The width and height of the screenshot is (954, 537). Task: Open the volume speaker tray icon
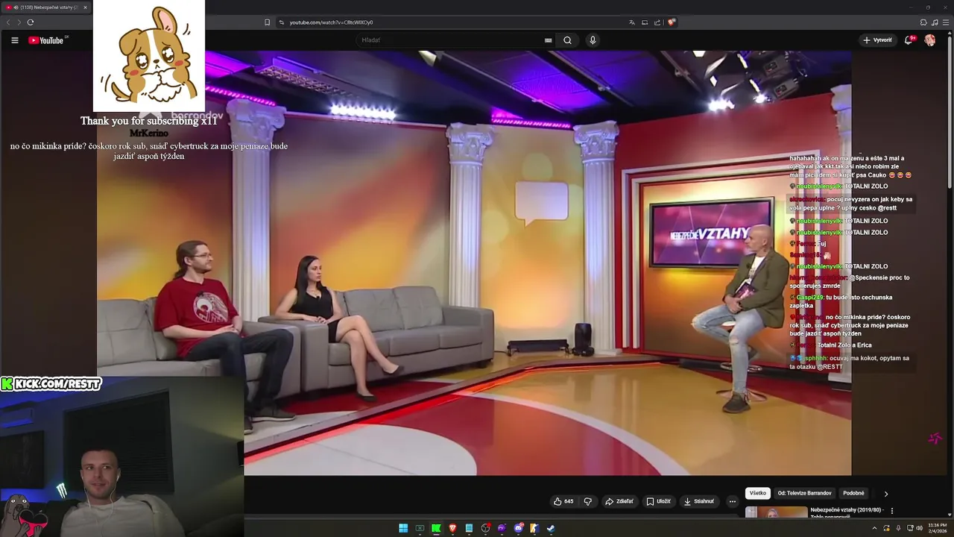[x=919, y=528]
